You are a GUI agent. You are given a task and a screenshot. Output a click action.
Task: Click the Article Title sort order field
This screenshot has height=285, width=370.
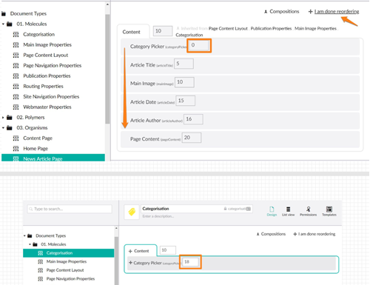[184, 64]
